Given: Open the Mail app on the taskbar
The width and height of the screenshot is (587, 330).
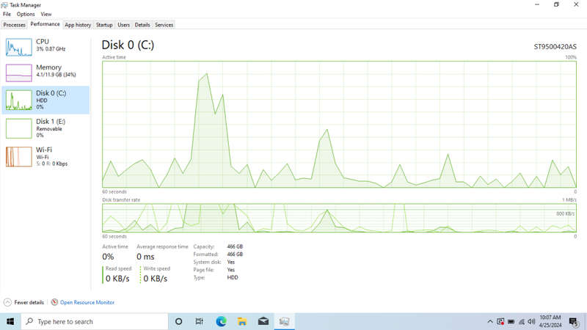Looking at the screenshot, I should (263, 321).
